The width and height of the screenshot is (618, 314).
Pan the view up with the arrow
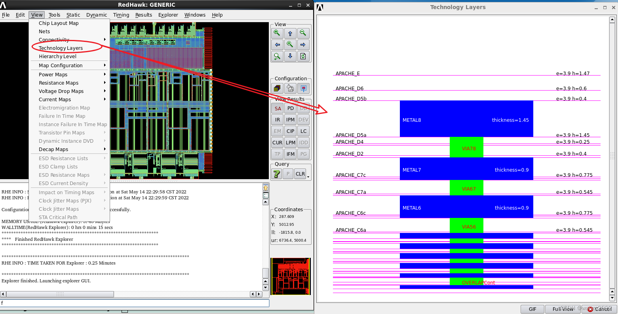click(290, 33)
